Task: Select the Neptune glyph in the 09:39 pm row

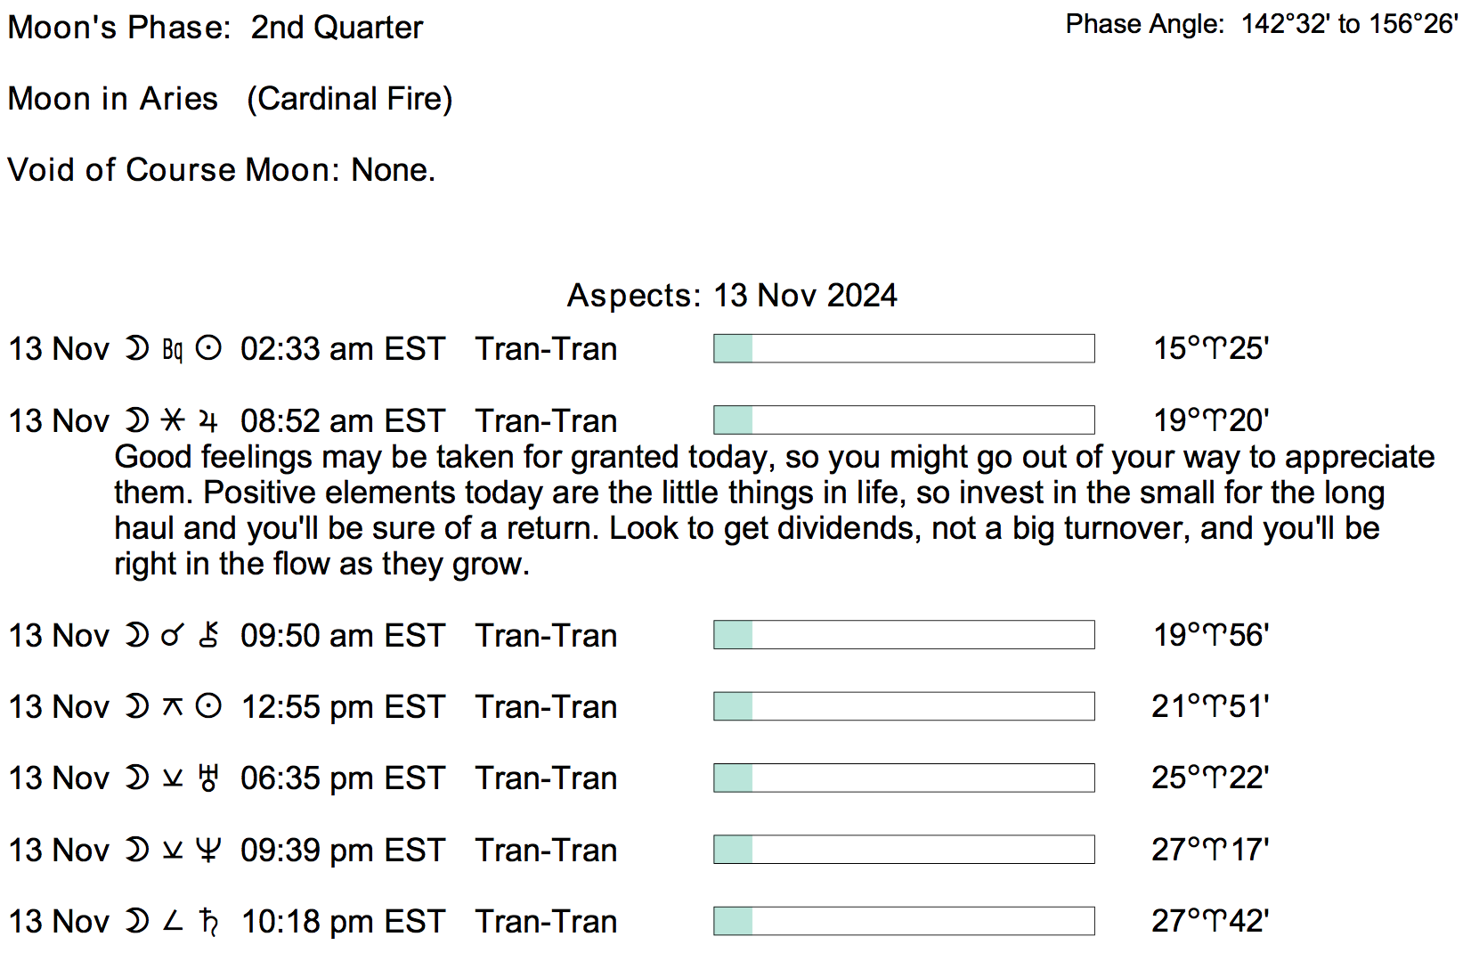Action: click(208, 850)
